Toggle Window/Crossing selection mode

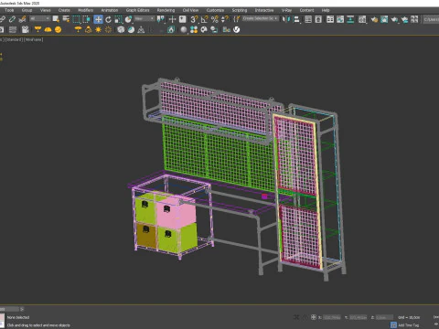pyautogui.click(x=87, y=19)
